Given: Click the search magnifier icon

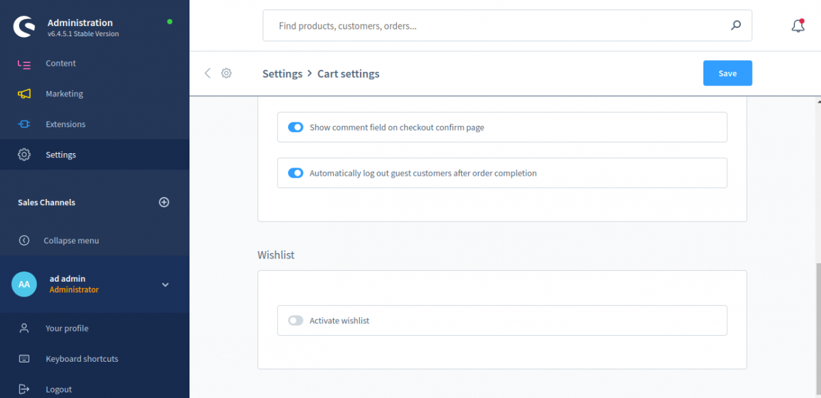Looking at the screenshot, I should (x=735, y=26).
